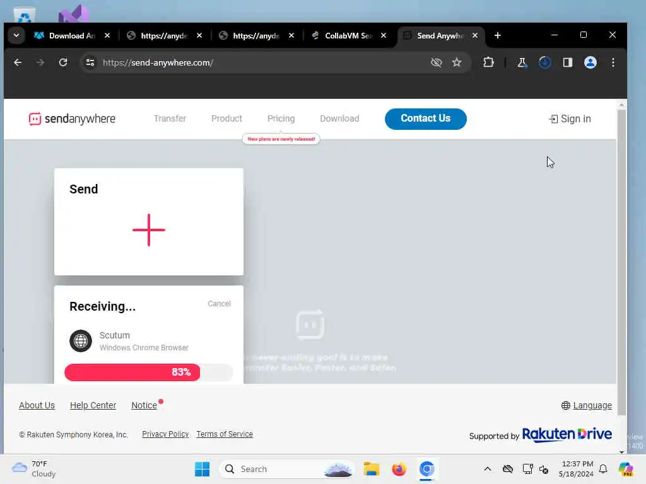The width and height of the screenshot is (646, 484).
Task: Click the tracking protection eye icon
Action: [x=437, y=62]
